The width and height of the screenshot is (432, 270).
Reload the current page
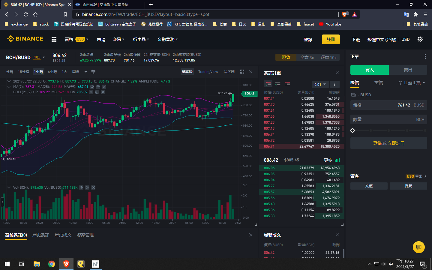pyautogui.click(x=26, y=14)
